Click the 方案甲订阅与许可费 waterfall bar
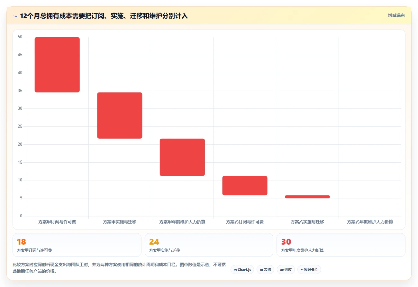The image size is (418, 287). 57,65
